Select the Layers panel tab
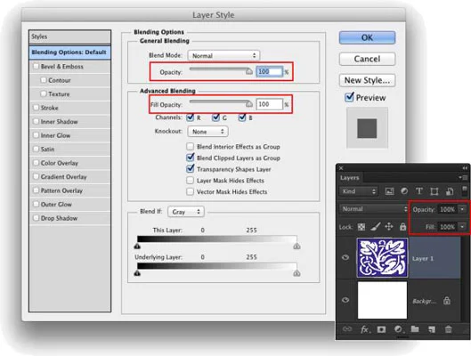Viewport: 471px width, 356px height. click(x=350, y=178)
